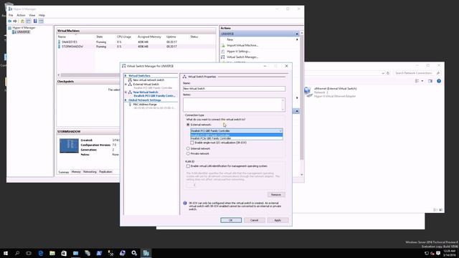
Task: Select the Hyper-V Manager root node icon
Action: tap(10, 28)
